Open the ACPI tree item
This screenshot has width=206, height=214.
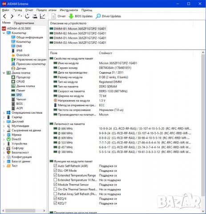17,108
